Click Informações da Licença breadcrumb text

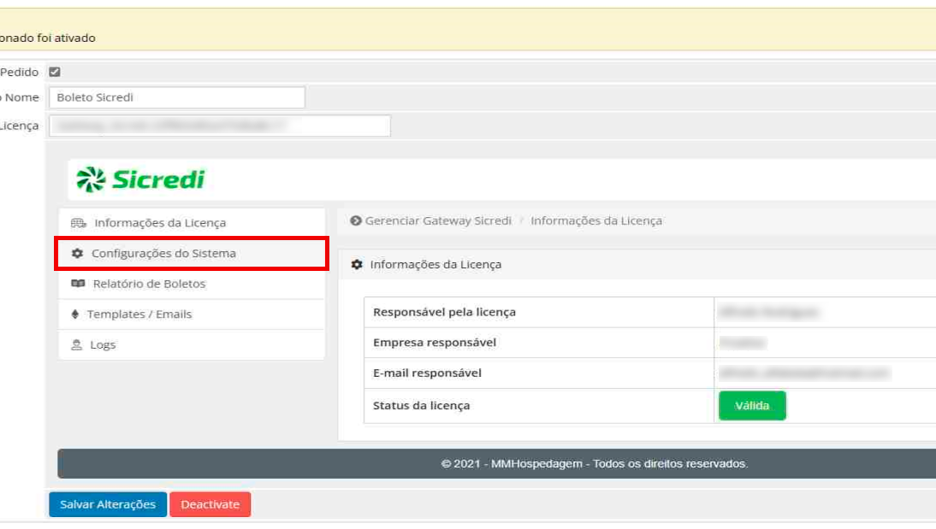(x=596, y=220)
